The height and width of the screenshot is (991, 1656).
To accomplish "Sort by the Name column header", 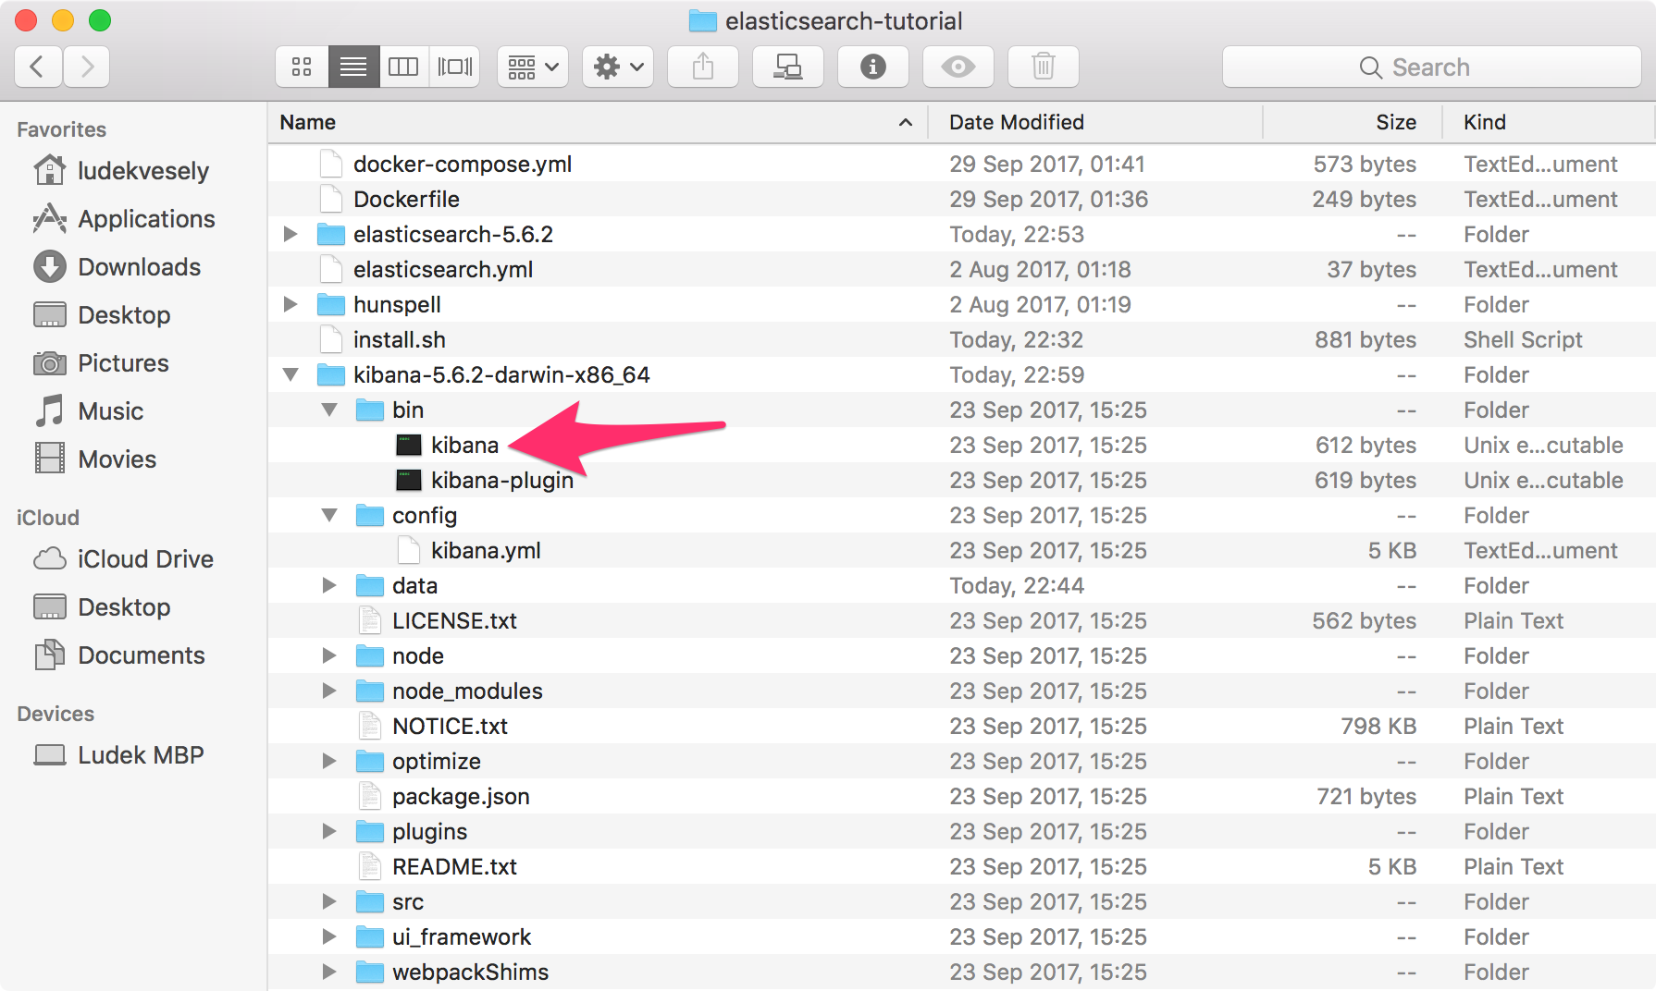I will pyautogui.click(x=597, y=122).
